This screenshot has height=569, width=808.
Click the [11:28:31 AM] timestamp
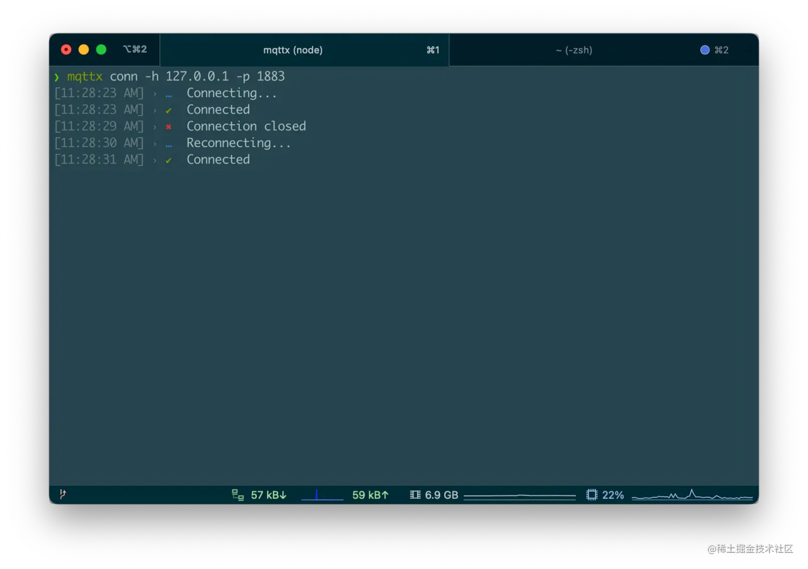(x=99, y=160)
